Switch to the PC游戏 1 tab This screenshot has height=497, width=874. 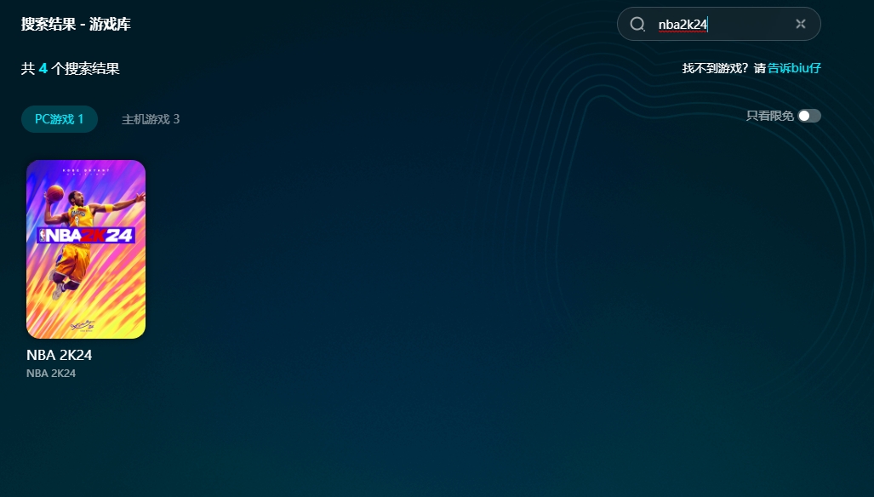[x=60, y=119]
